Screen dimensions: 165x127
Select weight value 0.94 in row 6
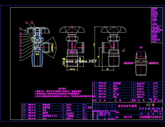coord(155,83)
